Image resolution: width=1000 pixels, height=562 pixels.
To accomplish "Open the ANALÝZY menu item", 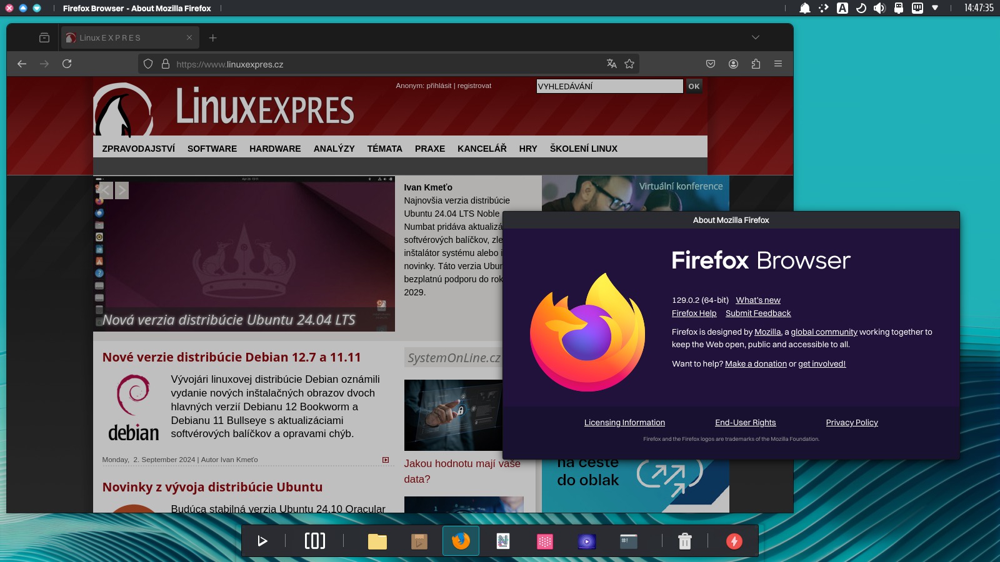I will pos(334,149).
